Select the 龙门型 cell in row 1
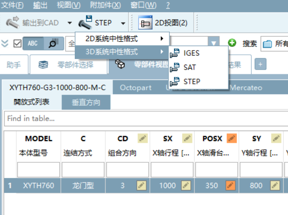 [83, 185]
